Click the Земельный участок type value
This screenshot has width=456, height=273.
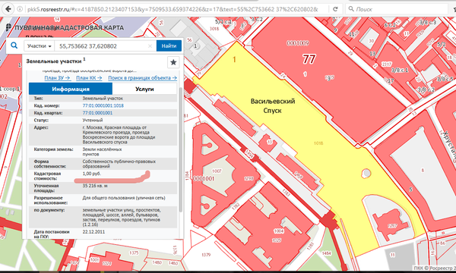click(x=103, y=99)
